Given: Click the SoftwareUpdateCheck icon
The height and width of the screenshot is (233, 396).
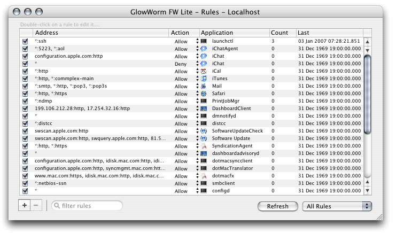Looking at the screenshot, I should [204, 131].
